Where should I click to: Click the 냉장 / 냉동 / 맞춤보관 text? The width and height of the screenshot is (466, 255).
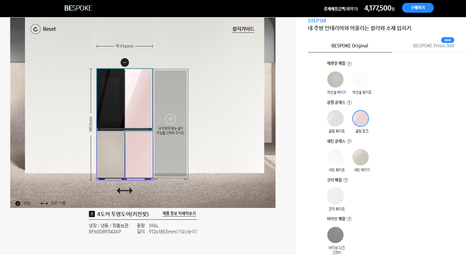pyautogui.click(x=109, y=226)
